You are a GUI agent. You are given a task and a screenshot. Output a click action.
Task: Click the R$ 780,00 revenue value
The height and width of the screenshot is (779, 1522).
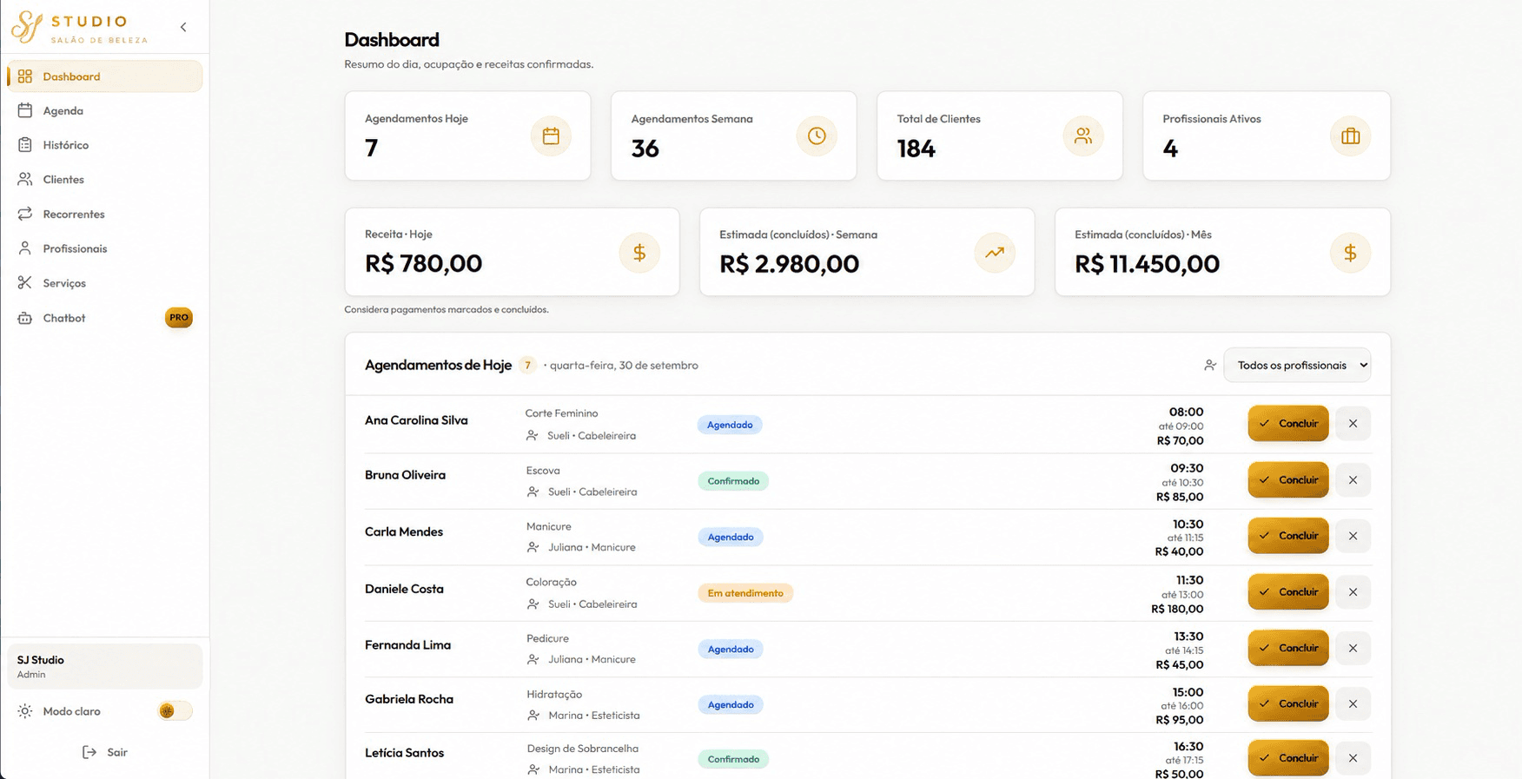423,263
